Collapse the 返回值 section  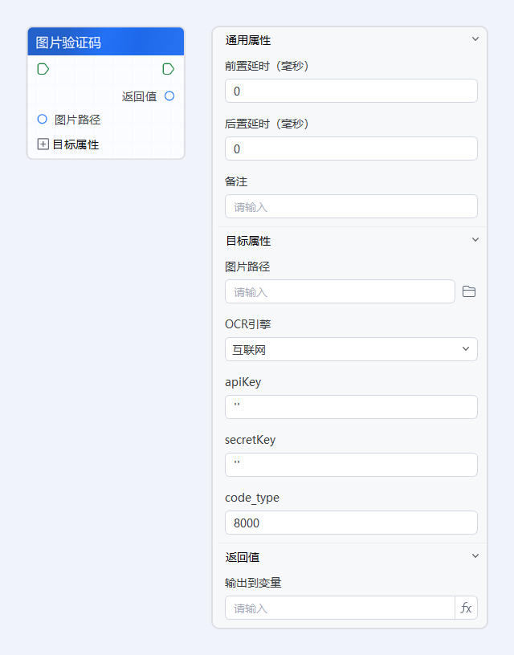click(x=475, y=556)
